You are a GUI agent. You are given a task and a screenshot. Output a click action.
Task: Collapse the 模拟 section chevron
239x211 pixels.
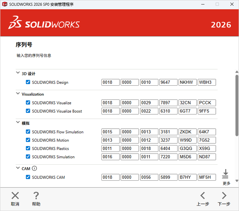pos(18,122)
